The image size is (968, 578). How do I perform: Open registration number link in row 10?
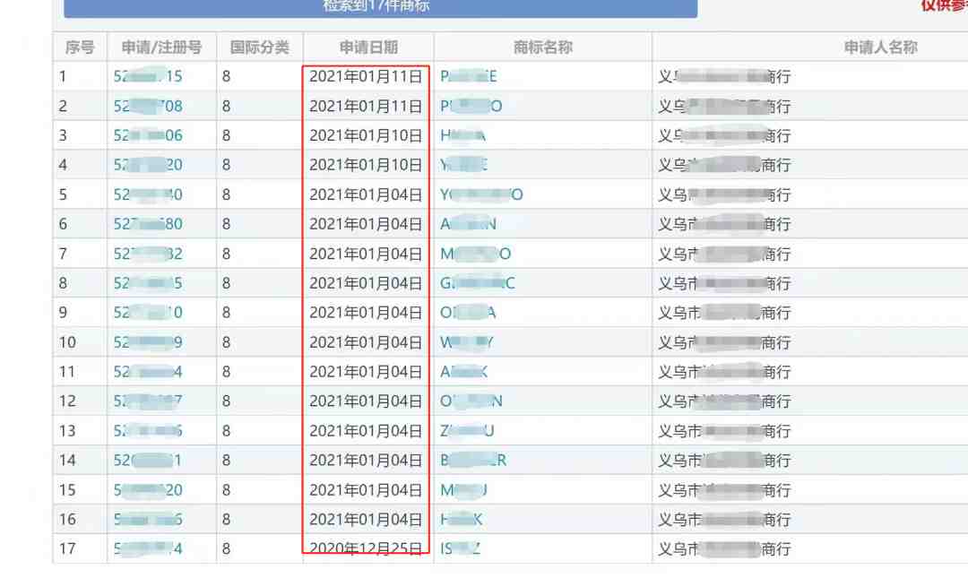pos(148,342)
